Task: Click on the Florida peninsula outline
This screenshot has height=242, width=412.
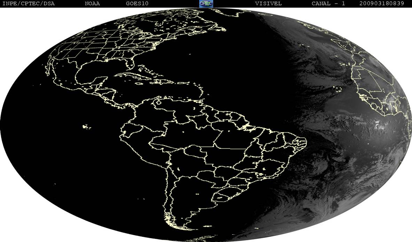Action: [131, 63]
